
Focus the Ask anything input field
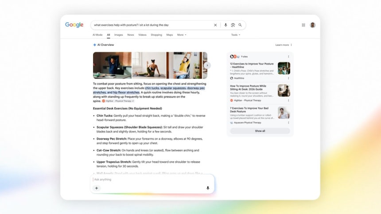click(152, 180)
